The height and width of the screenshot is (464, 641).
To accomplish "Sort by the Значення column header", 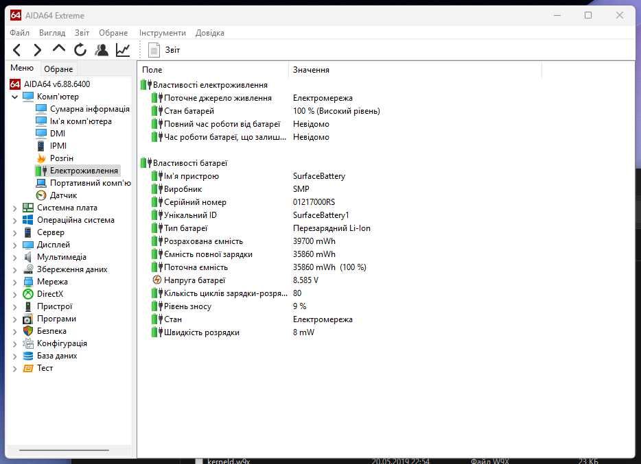I will tap(415, 70).
